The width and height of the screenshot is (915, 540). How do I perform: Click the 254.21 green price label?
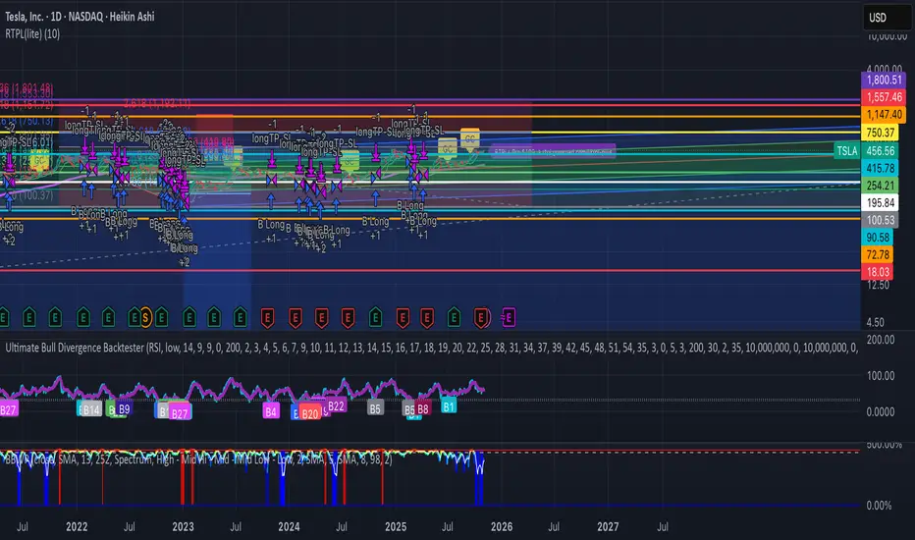tap(880, 186)
